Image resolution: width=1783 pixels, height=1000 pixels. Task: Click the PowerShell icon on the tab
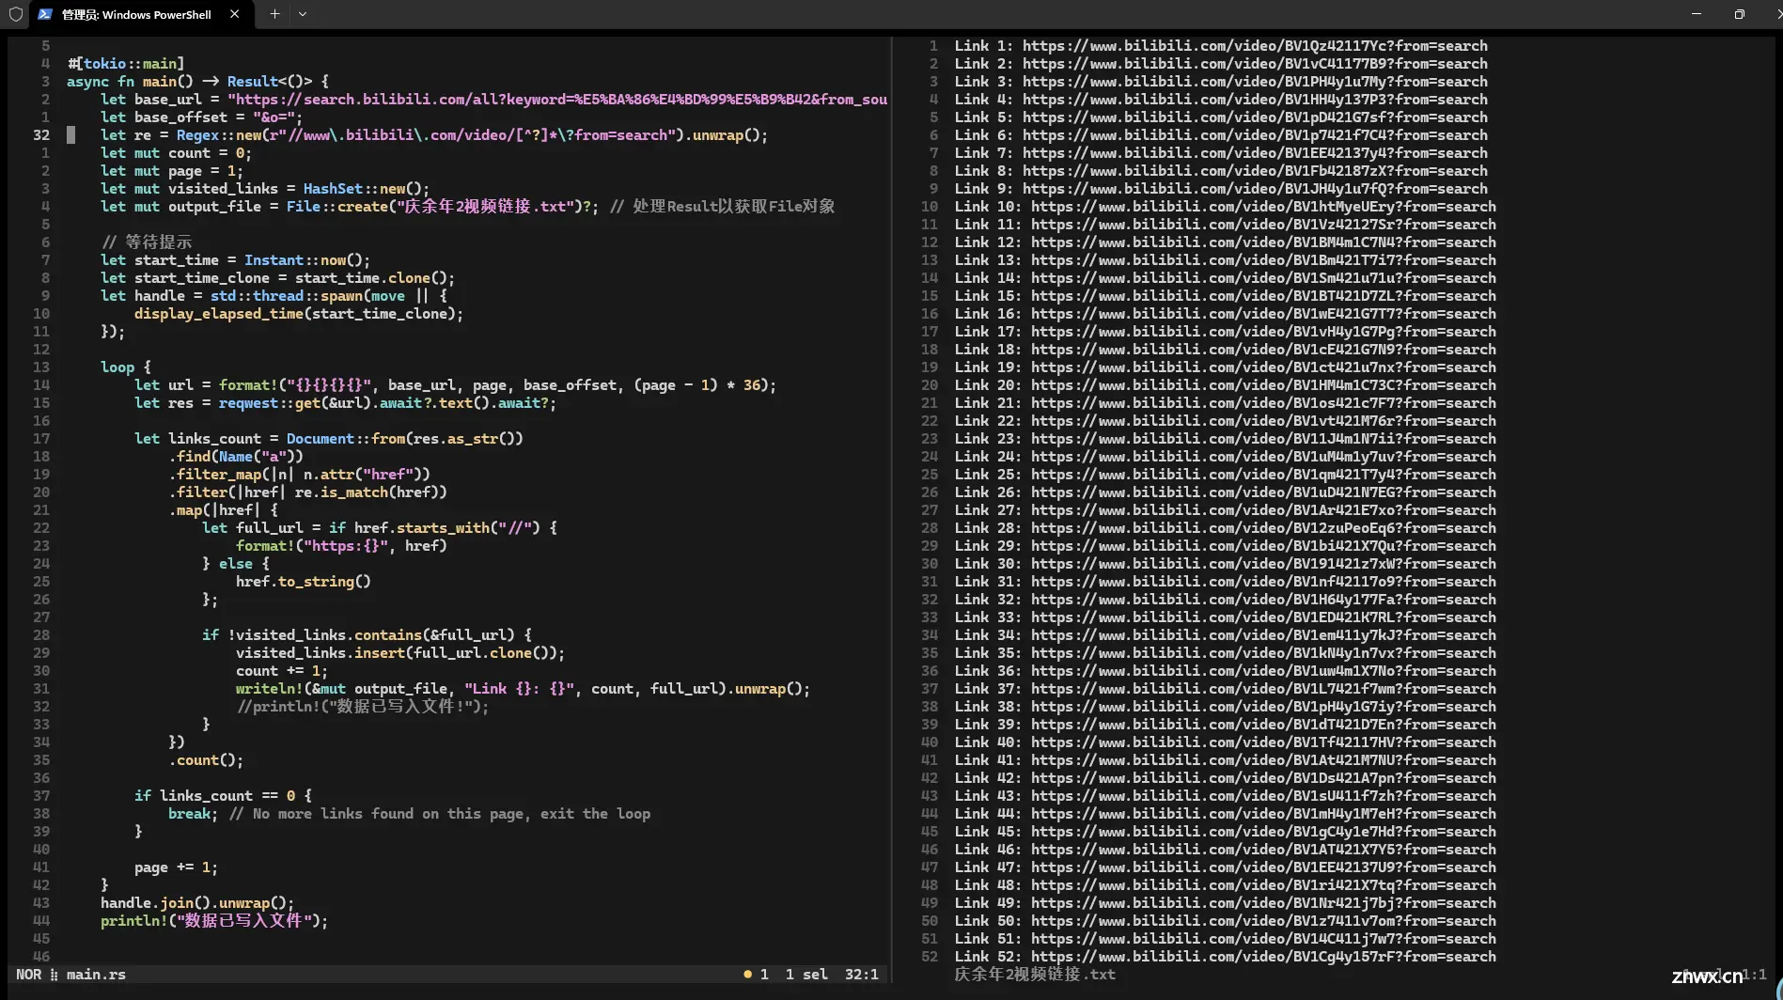click(45, 14)
